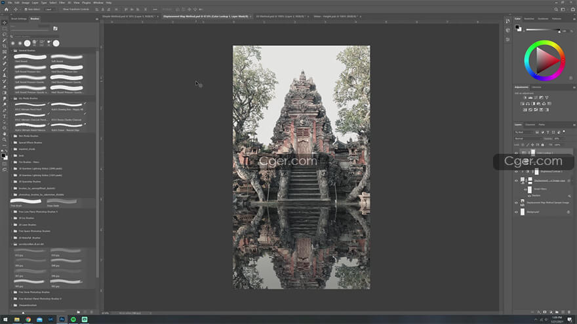Image resolution: width=577 pixels, height=324 pixels.
Task: Select the Clone Stamp tool
Action: pos(5,75)
